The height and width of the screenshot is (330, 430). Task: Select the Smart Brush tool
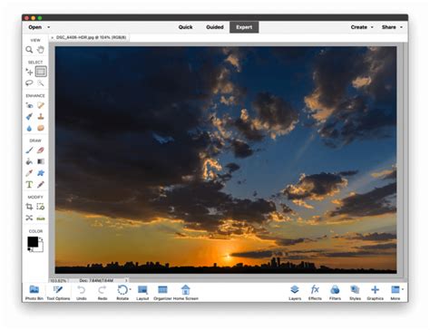click(29, 116)
